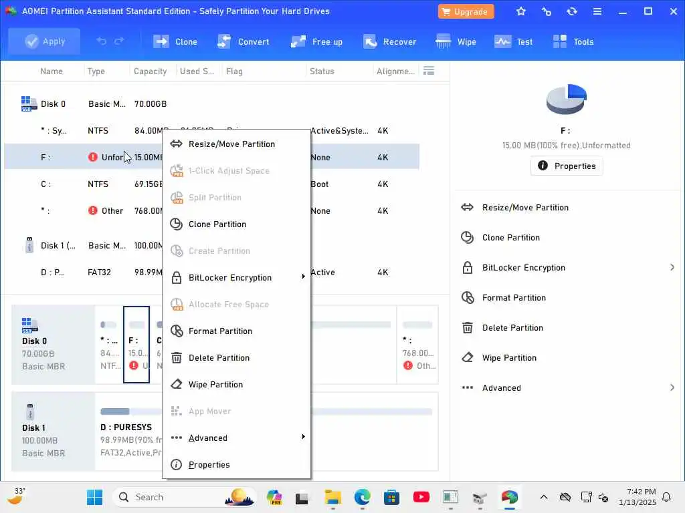Viewport: 685px width, 513px height.
Task: Click Clone Partition in right panel
Action: [x=510, y=238]
